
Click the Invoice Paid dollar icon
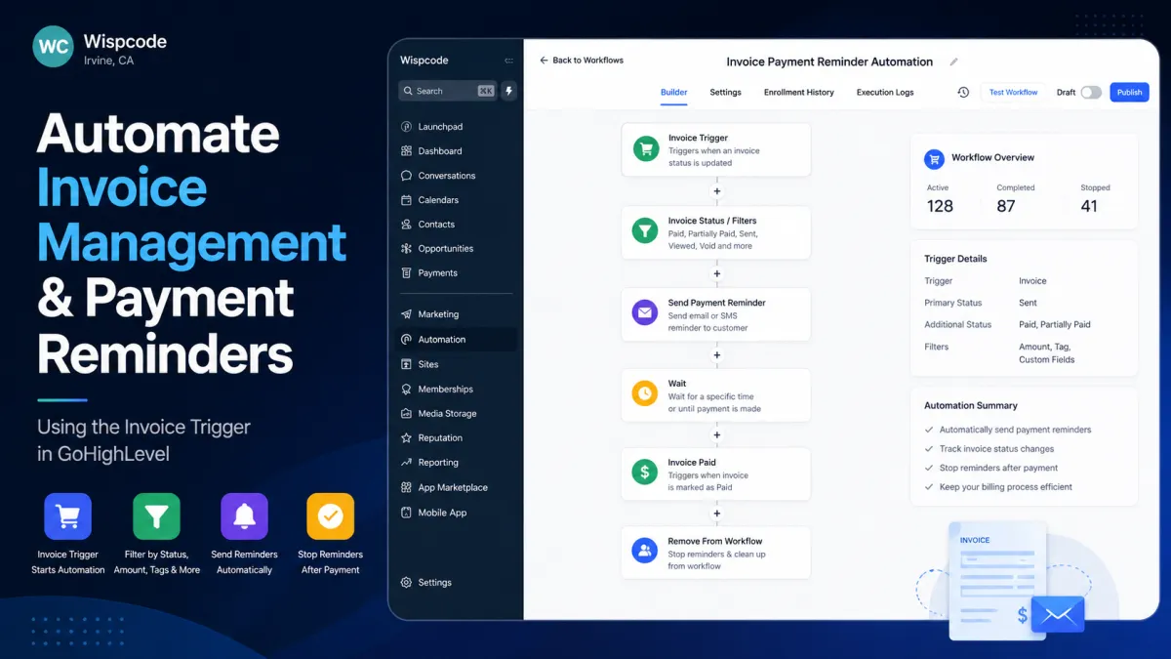click(x=645, y=474)
